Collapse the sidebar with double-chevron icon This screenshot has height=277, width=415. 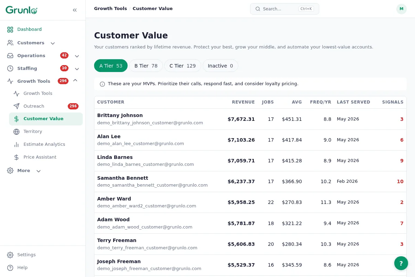coord(75,10)
